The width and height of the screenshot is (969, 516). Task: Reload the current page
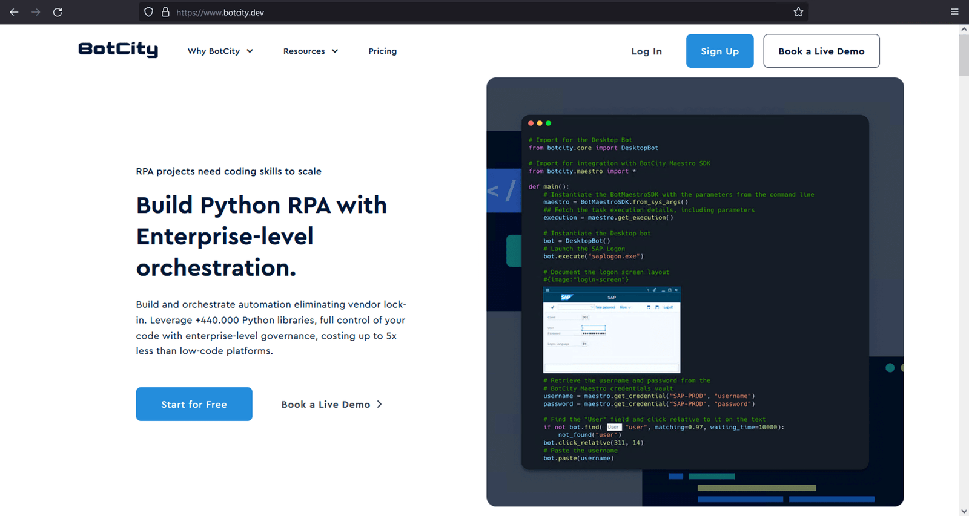(x=58, y=12)
